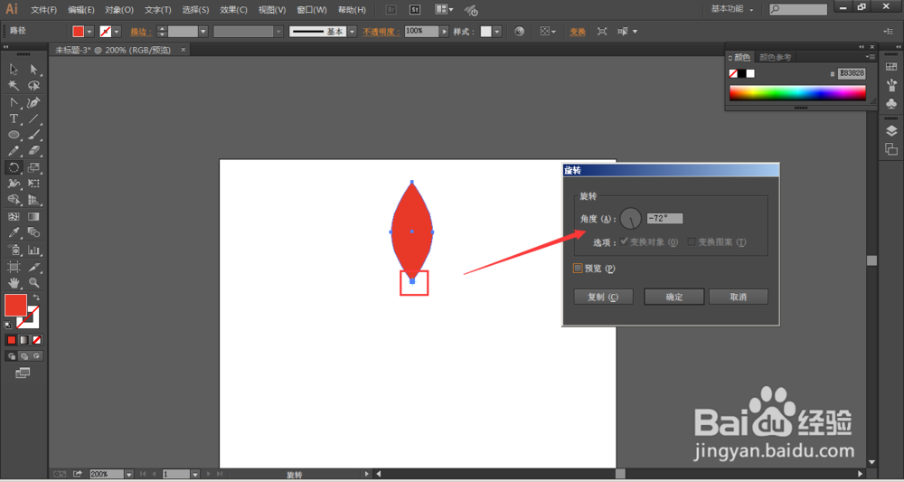
Task: Choose the Gradient tool
Action: pyautogui.click(x=34, y=217)
